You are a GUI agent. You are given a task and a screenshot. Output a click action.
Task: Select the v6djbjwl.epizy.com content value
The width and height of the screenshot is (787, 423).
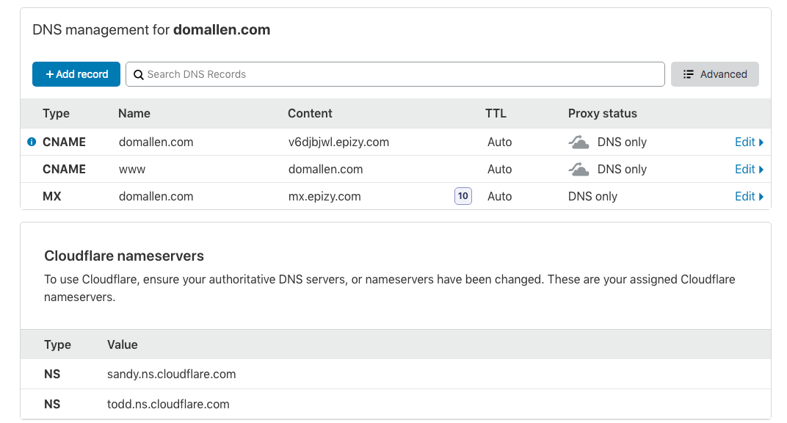338,142
